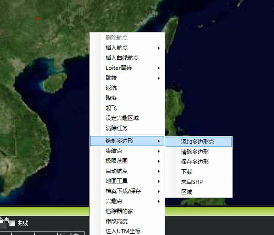Open the 跳转 submenu
Screen dimensions: 274x235
127,78
